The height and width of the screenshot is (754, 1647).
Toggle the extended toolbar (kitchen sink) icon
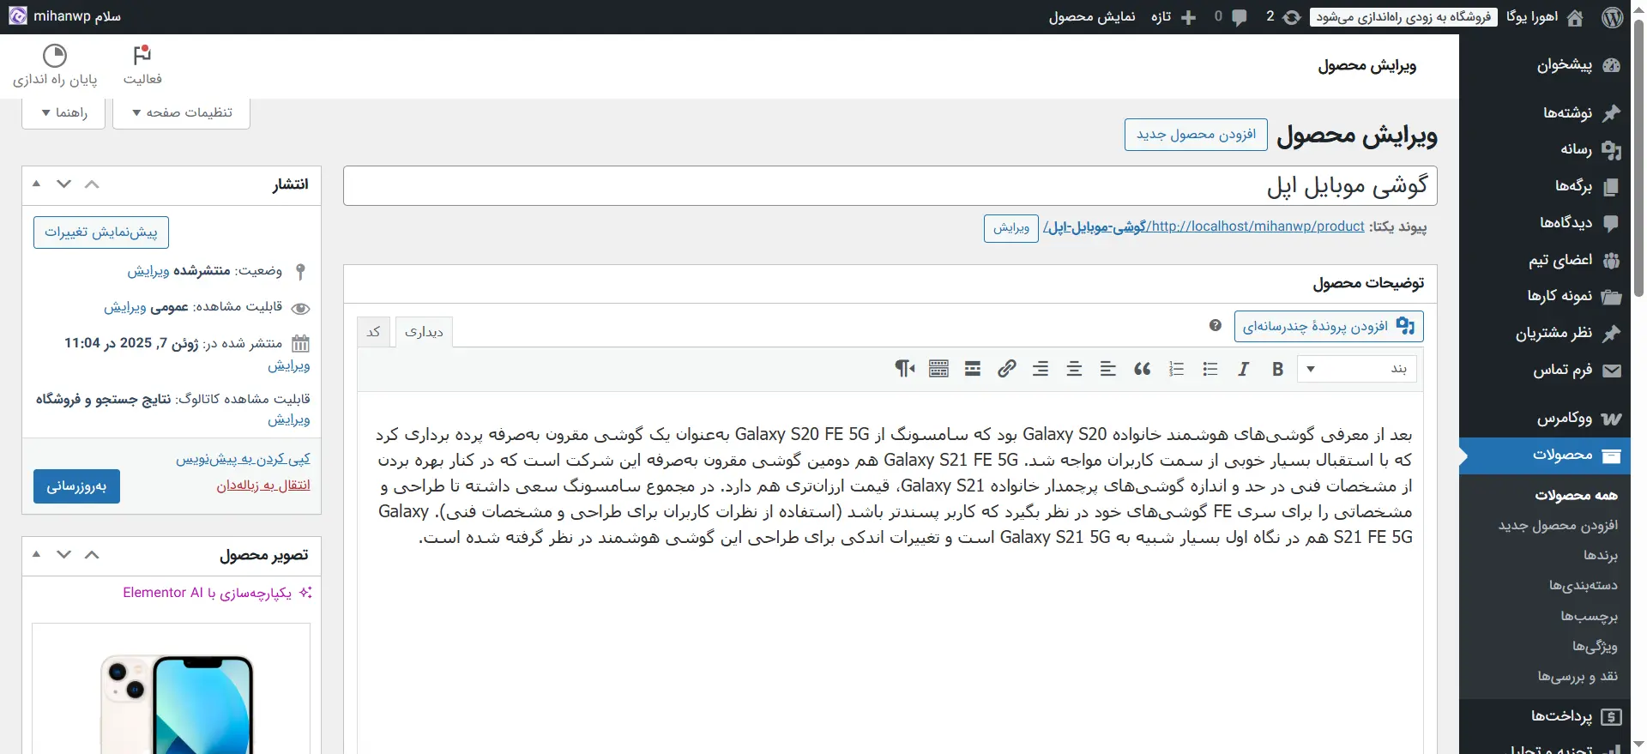pos(938,369)
